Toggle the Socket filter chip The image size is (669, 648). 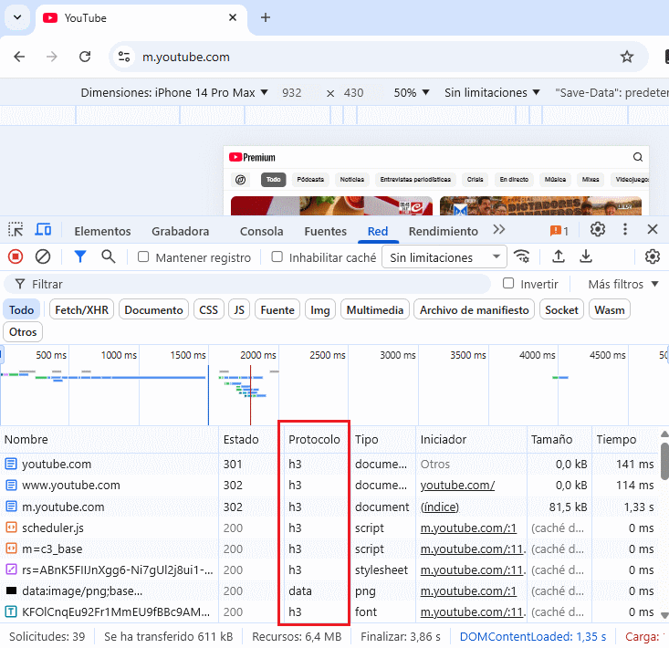(561, 309)
